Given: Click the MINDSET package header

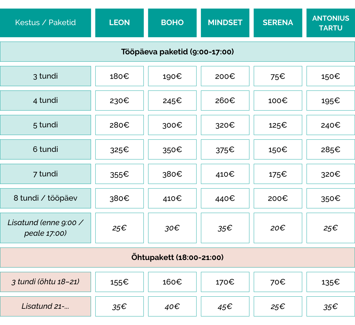Looking at the screenshot, I should [225, 23].
